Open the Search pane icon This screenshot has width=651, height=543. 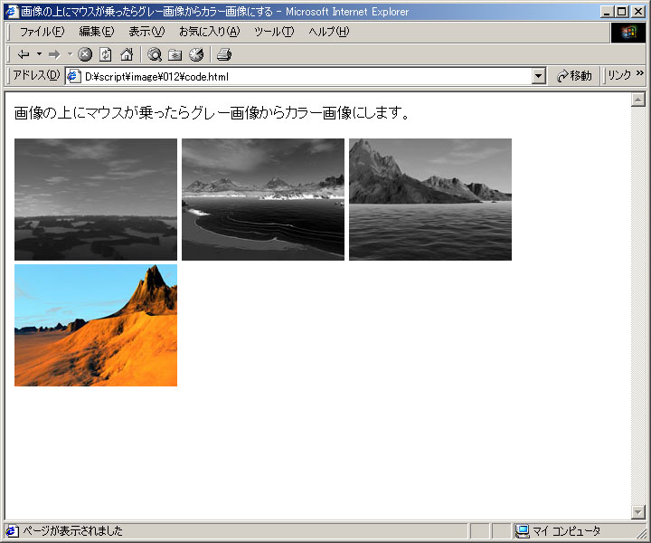pos(155,54)
